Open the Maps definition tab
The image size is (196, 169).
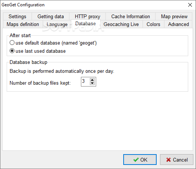(x=23, y=24)
